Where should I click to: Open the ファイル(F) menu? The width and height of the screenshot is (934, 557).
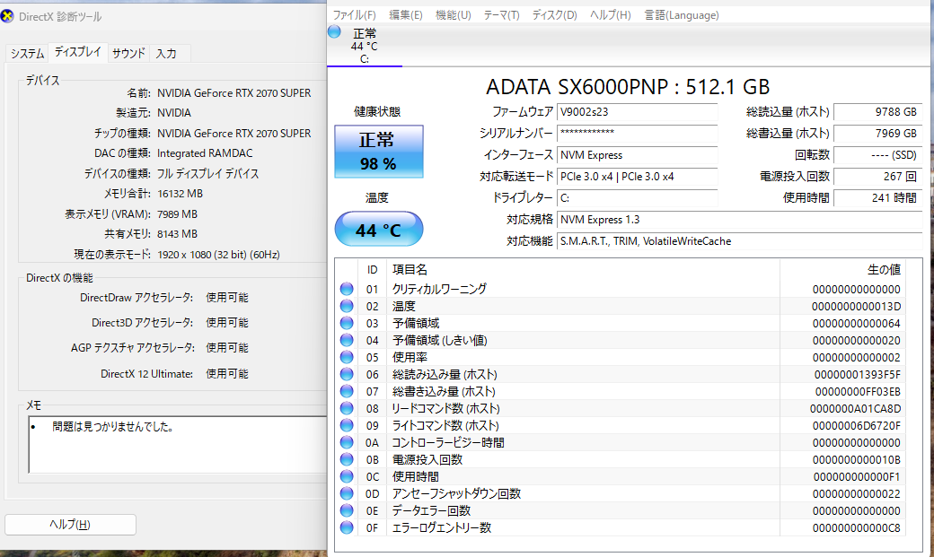coord(354,15)
